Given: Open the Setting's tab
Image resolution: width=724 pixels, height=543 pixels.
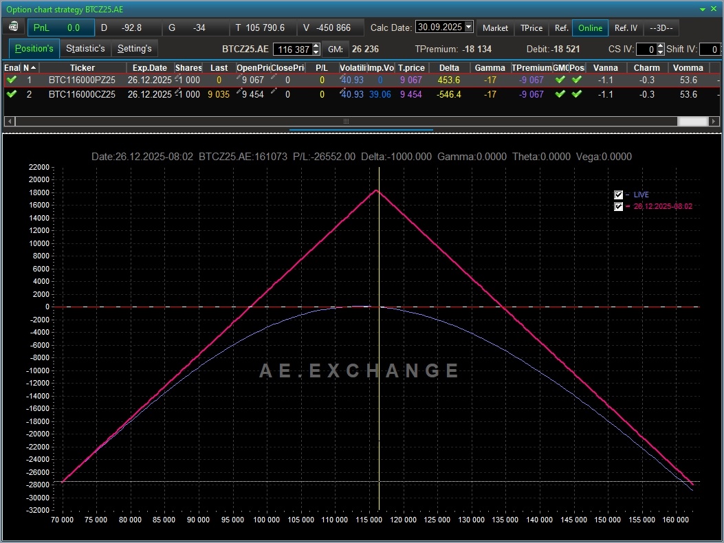Looking at the screenshot, I should point(134,49).
